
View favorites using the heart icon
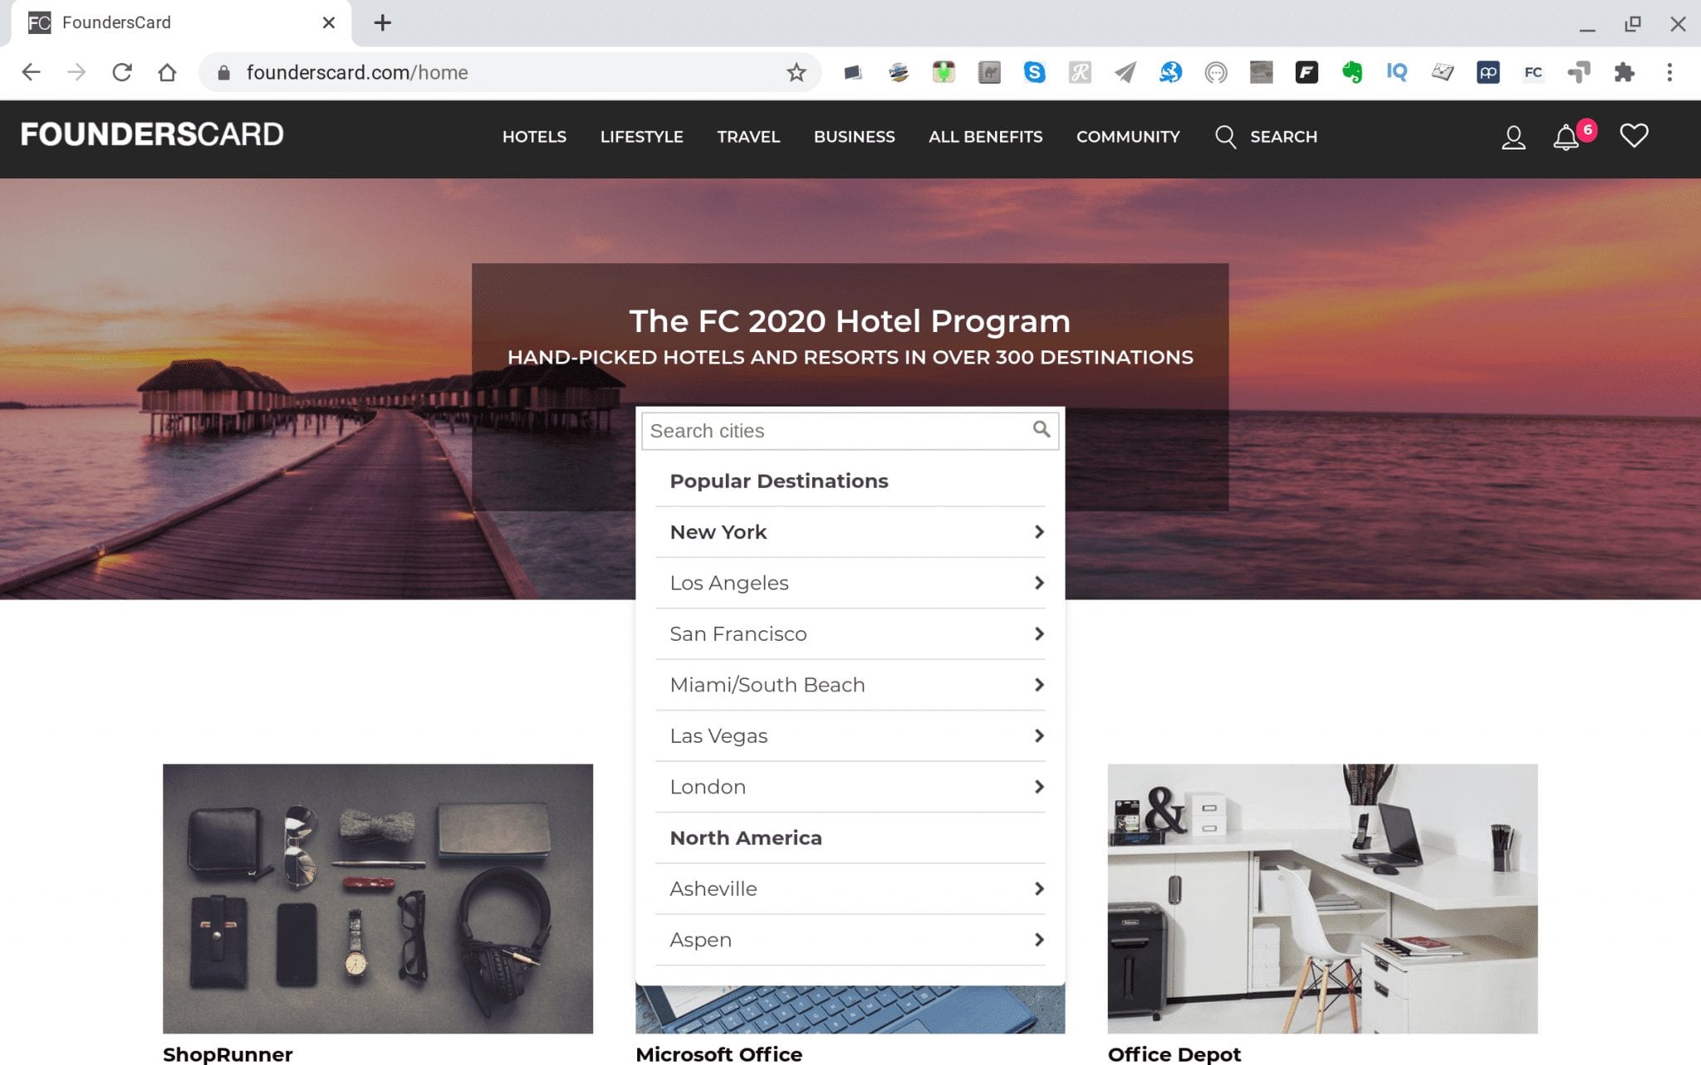click(x=1633, y=136)
